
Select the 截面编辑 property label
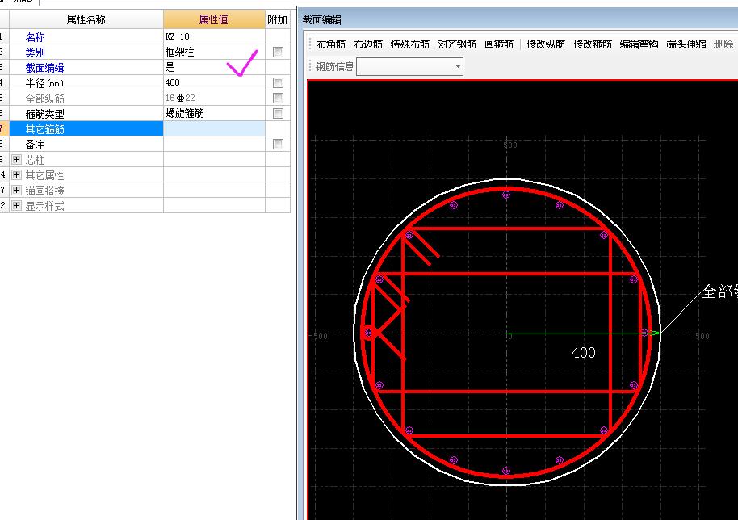44,68
